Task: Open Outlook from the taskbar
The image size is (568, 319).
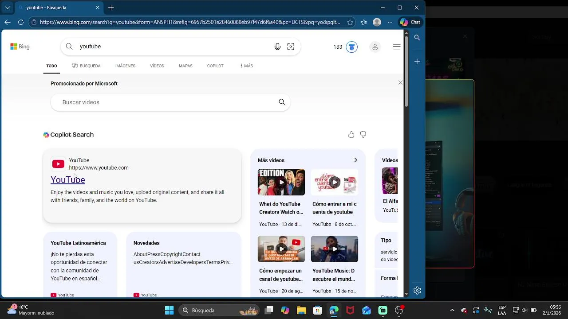Action: click(367, 310)
